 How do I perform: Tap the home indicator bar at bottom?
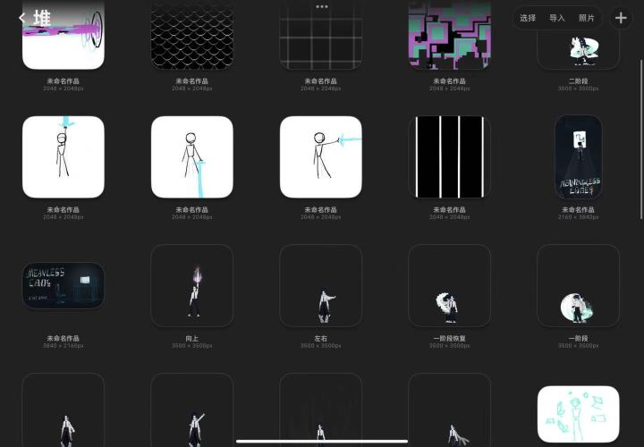coord(322,442)
